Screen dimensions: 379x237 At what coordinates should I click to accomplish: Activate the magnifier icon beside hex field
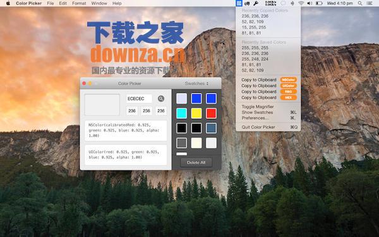(x=161, y=99)
